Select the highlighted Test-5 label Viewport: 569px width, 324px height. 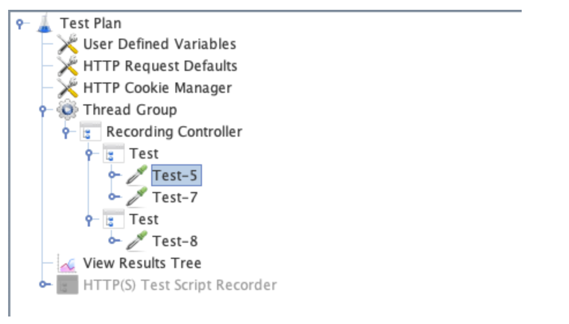[175, 175]
